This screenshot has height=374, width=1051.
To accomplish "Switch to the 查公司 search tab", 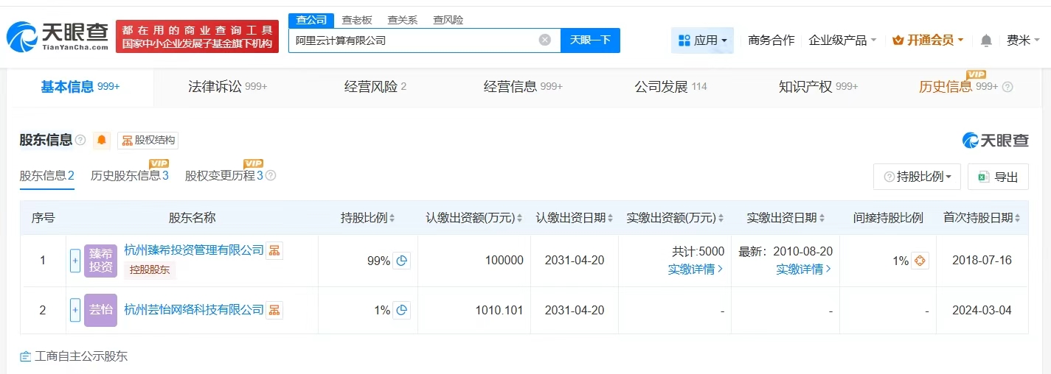I will tap(311, 20).
